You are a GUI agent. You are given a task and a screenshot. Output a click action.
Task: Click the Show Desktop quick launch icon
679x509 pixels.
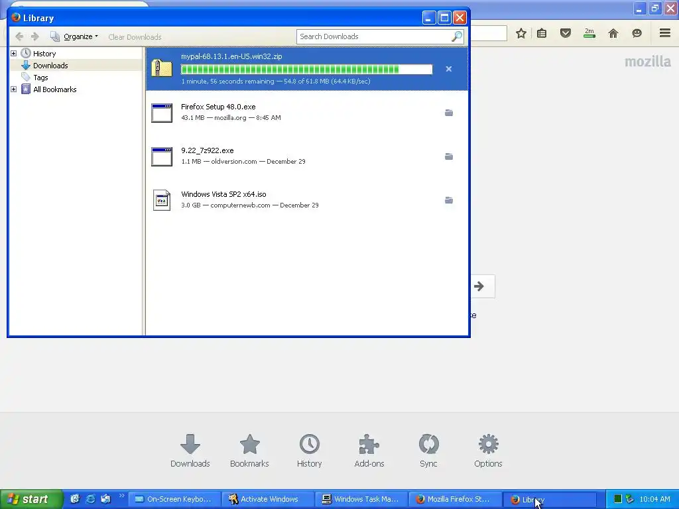pos(74,499)
